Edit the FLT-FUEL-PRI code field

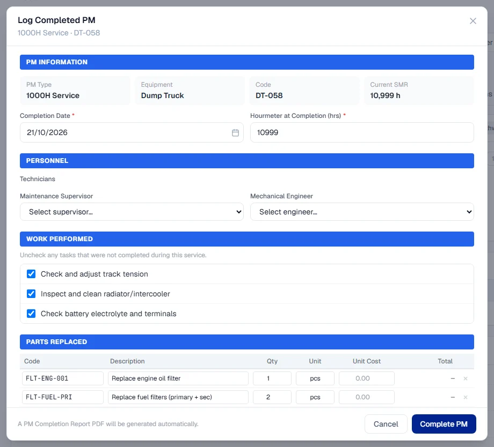coord(63,397)
